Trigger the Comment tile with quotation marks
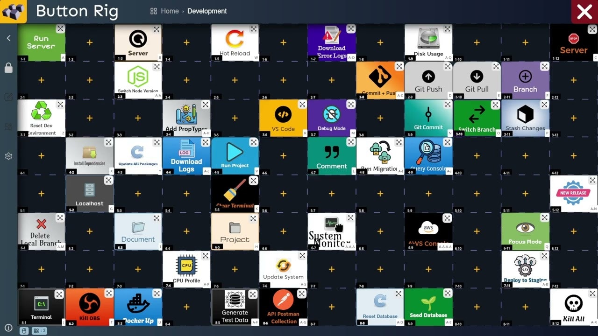598x336 pixels. 331,156
